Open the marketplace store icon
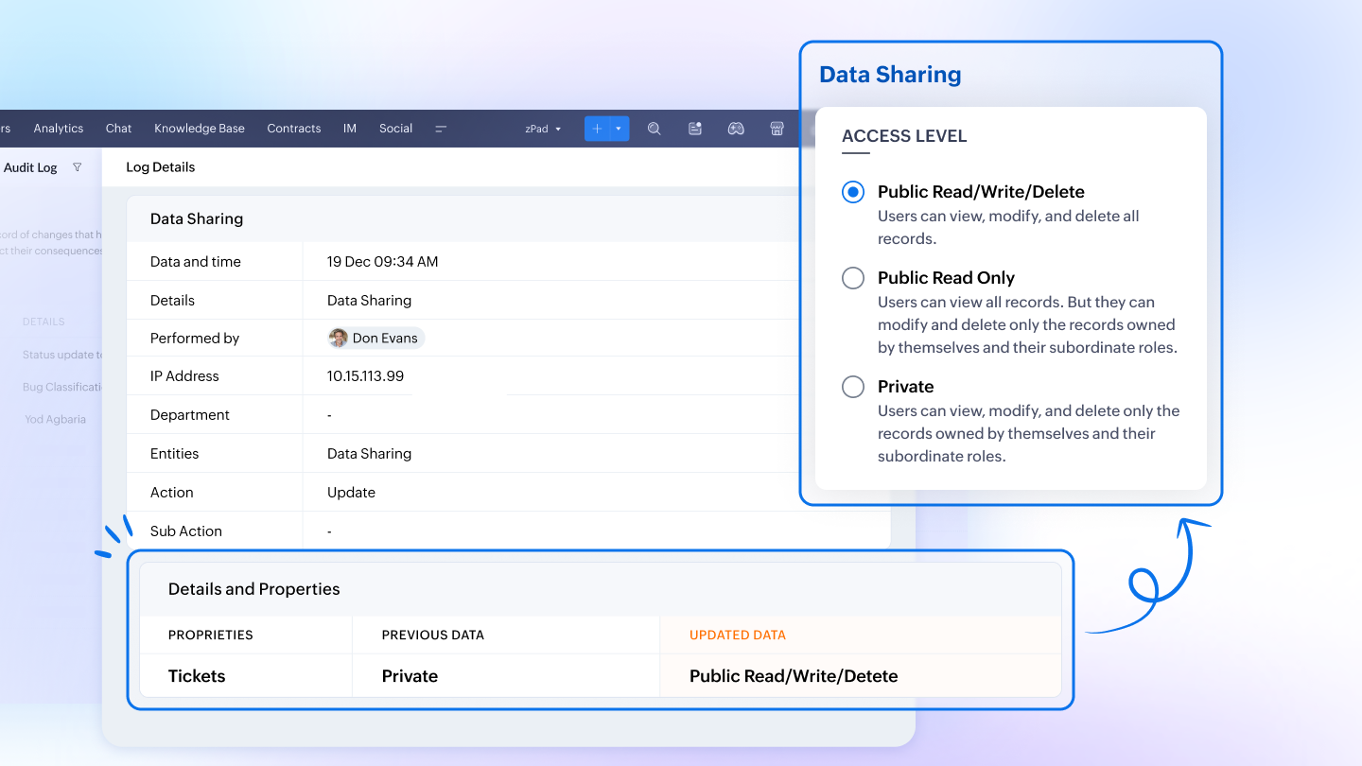Viewport: 1362px width, 766px height. pos(777,129)
